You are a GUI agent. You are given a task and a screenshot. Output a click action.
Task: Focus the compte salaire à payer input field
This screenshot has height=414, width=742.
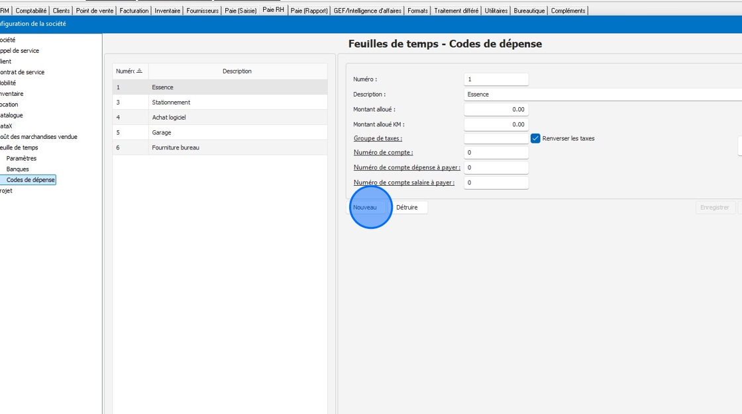[496, 183]
